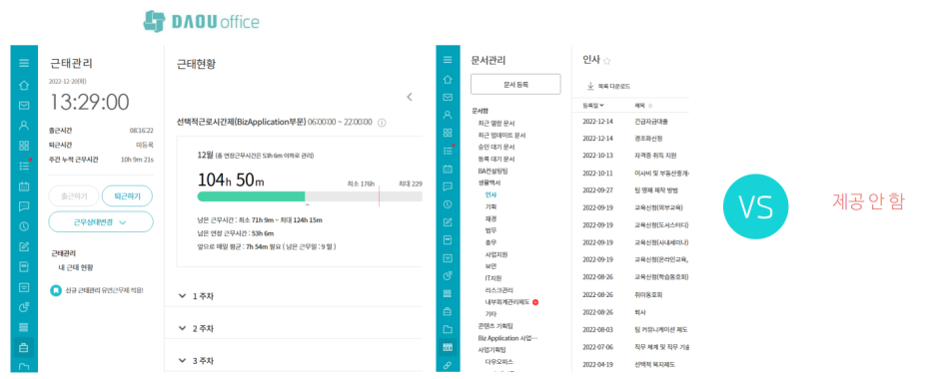
Task: Click the 문서 등록 button
Action: (x=515, y=85)
